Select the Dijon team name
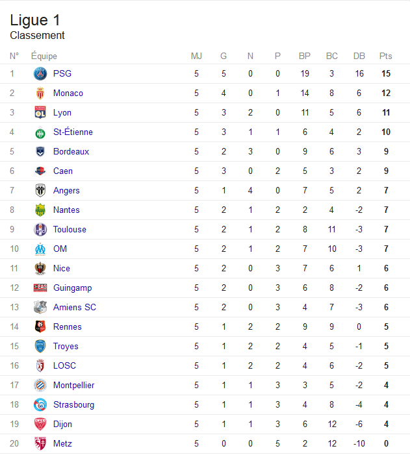Viewport: 410px width, 455px height. 62,424
